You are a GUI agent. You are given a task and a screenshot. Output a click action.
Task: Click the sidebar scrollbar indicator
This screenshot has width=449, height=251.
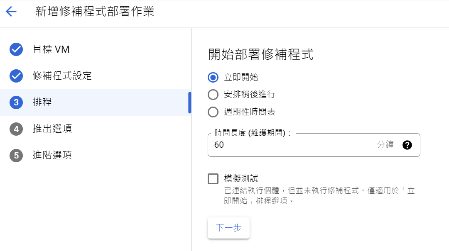(190, 102)
